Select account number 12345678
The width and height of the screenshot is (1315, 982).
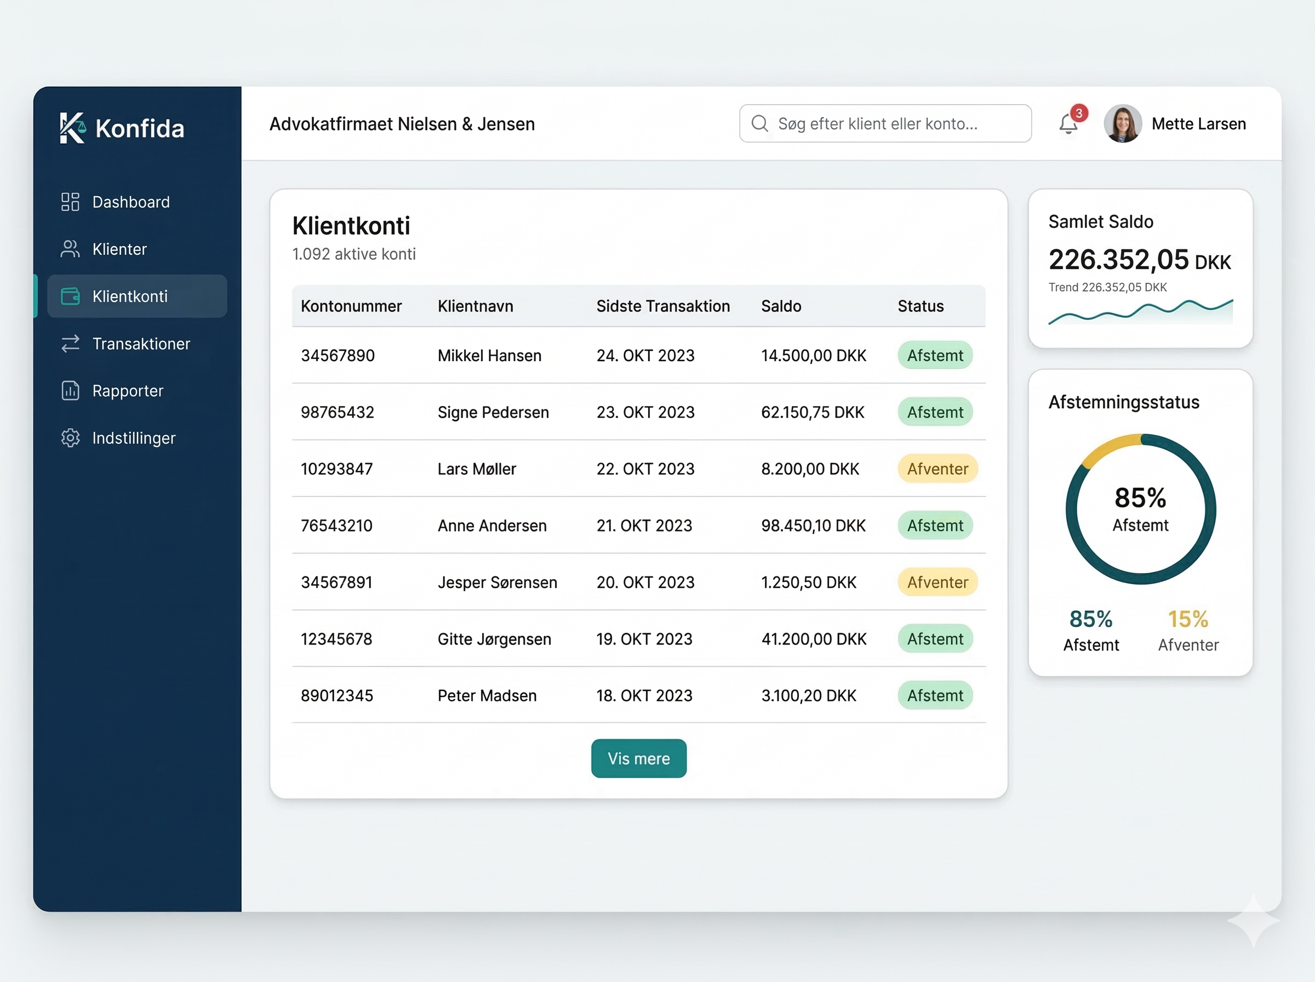[x=337, y=639]
